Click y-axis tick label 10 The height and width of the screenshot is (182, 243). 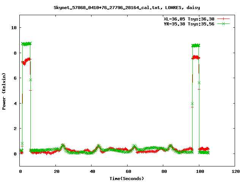(14, 28)
